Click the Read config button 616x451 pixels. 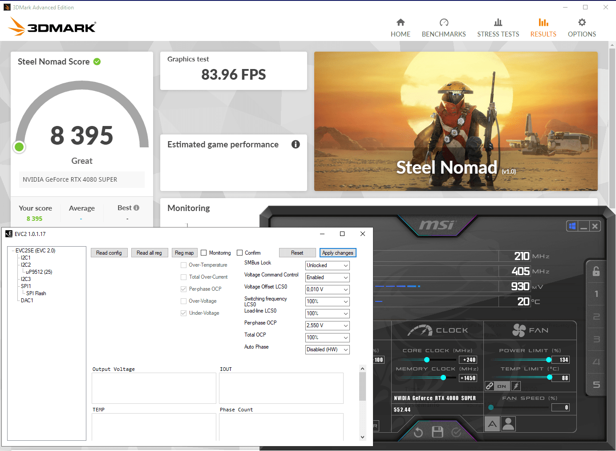pos(109,253)
